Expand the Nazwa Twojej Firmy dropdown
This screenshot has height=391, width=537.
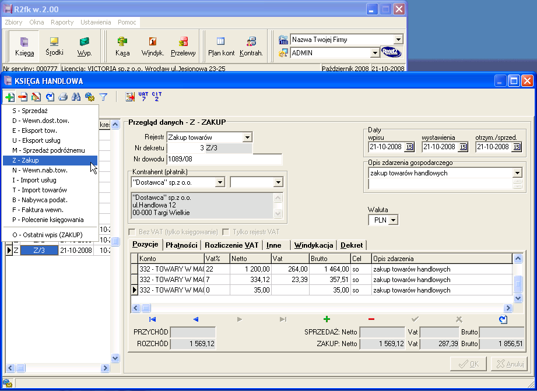pos(398,40)
